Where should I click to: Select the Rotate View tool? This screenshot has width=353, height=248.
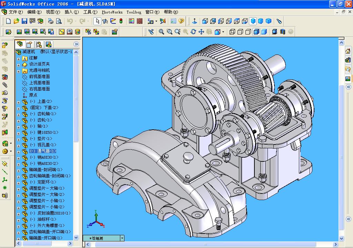[x=193, y=32]
